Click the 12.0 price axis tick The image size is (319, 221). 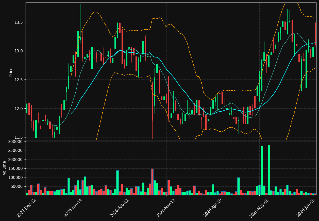pyautogui.click(x=19, y=109)
